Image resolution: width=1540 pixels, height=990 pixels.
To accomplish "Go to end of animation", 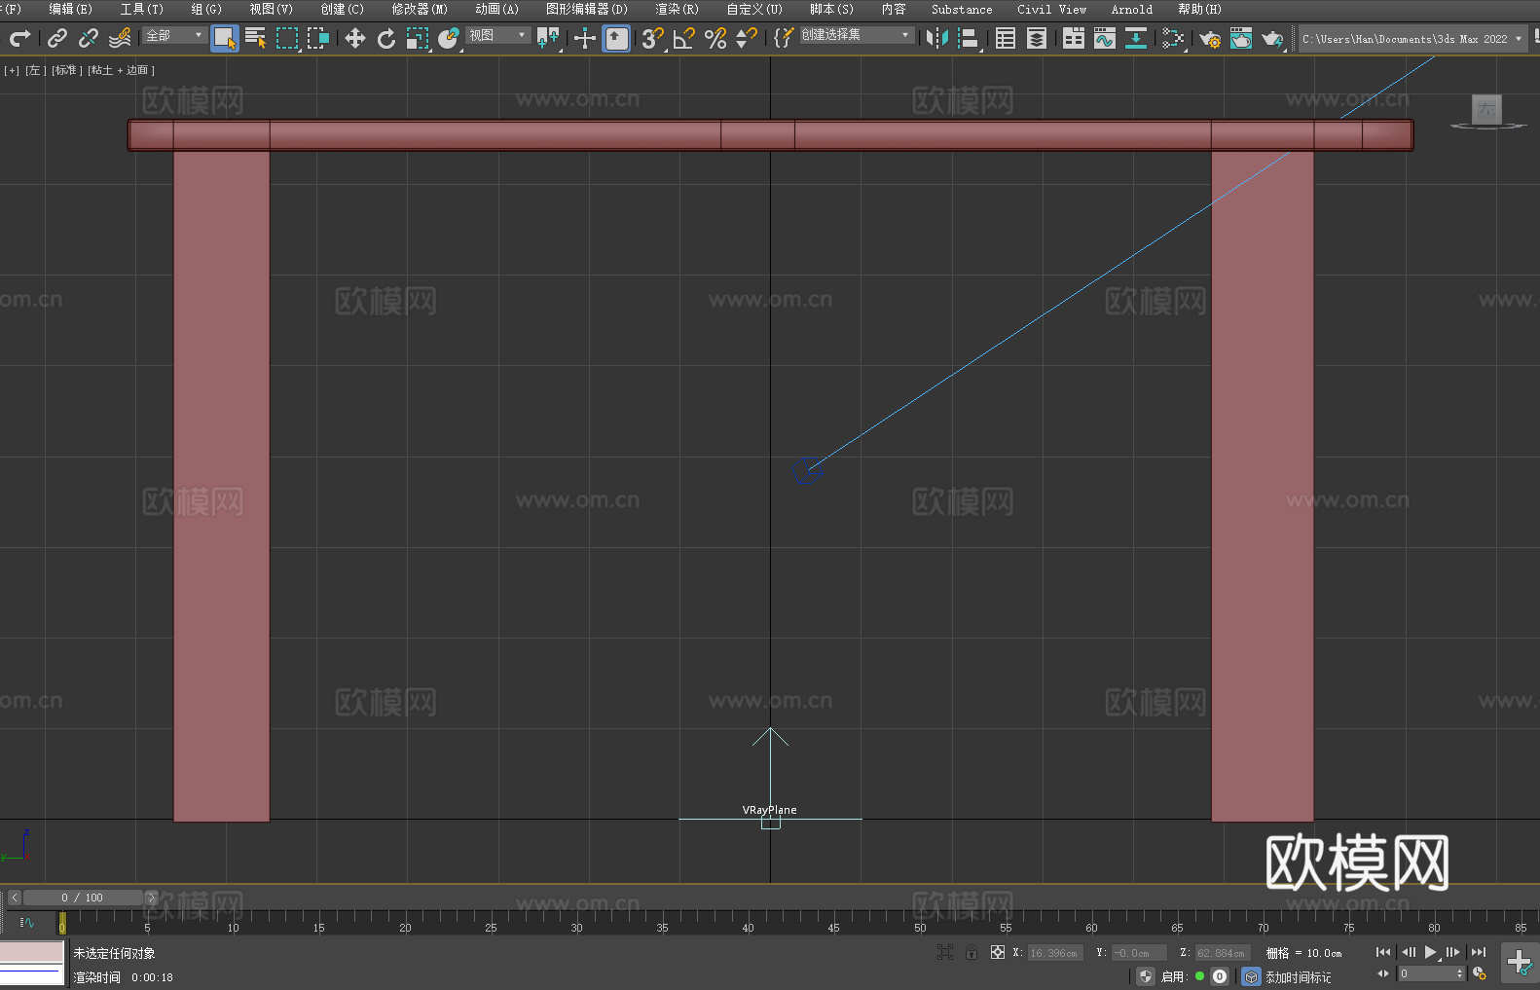I will coord(1479,952).
